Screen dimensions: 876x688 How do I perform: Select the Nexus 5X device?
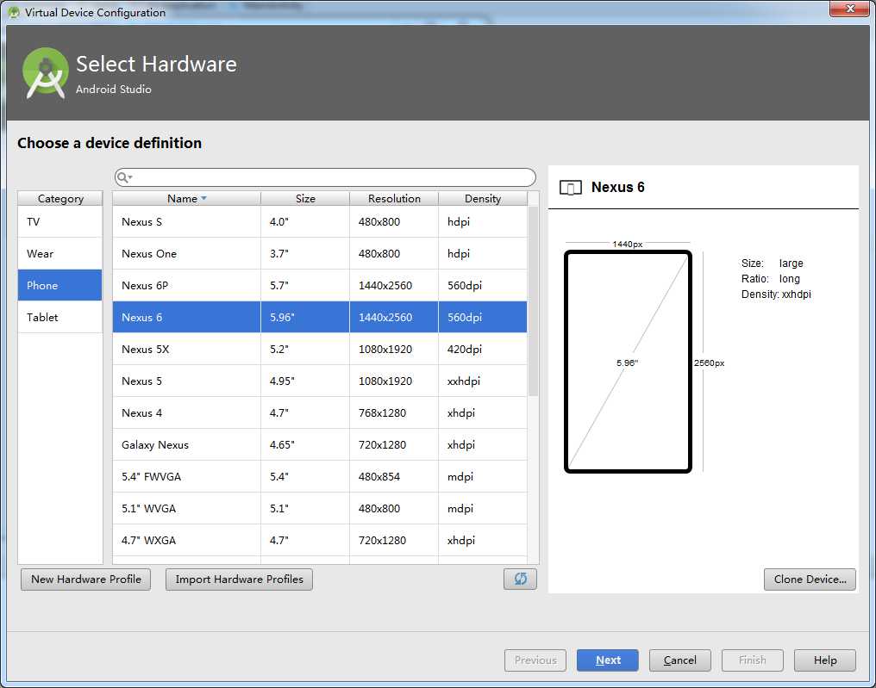pyautogui.click(x=320, y=349)
